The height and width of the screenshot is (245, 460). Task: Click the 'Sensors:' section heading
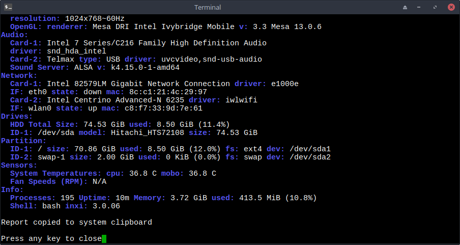[x=19, y=165]
